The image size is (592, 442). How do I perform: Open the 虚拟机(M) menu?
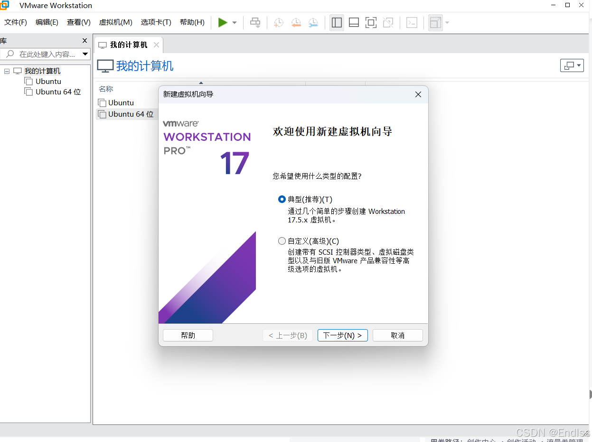tap(115, 22)
